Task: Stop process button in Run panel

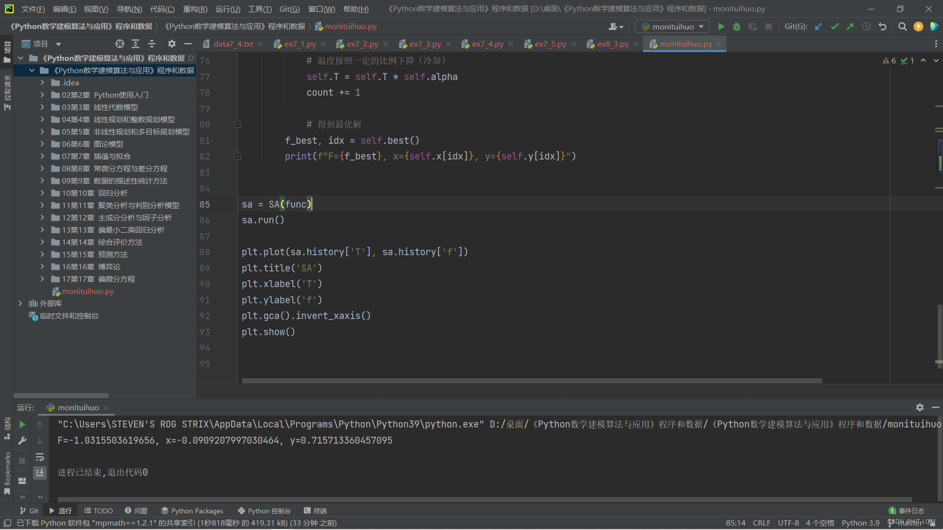Action: click(22, 460)
